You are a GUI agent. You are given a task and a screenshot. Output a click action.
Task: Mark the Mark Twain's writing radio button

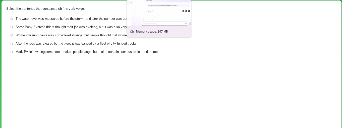coord(12,52)
